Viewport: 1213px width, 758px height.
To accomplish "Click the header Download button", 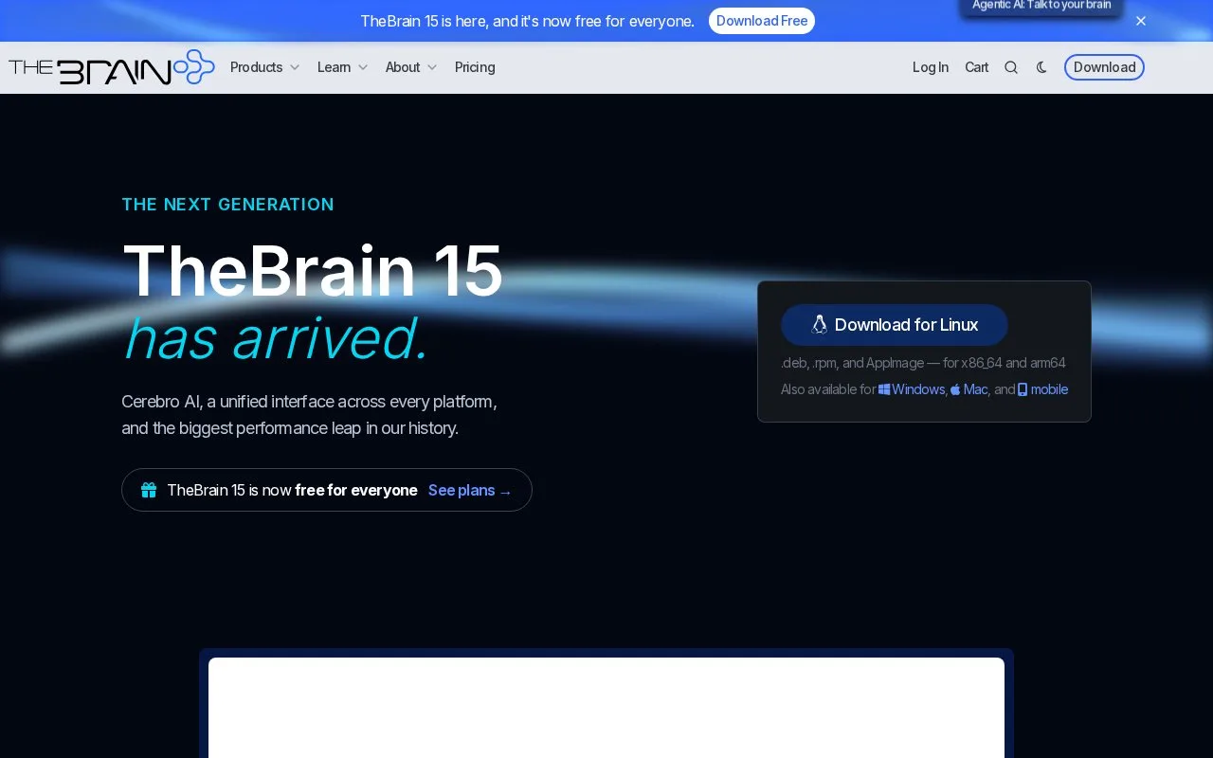I will tap(1104, 67).
